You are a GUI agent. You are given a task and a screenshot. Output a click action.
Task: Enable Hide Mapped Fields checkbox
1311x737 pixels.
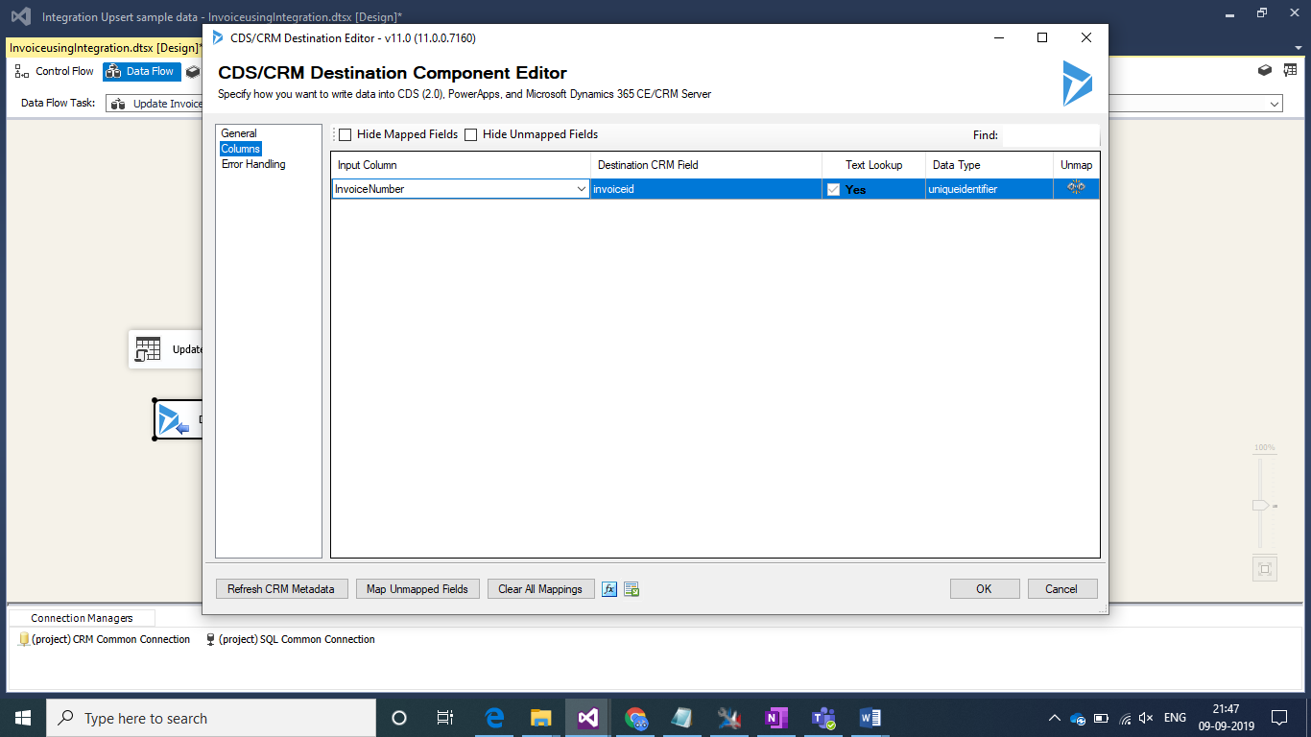[346, 134]
